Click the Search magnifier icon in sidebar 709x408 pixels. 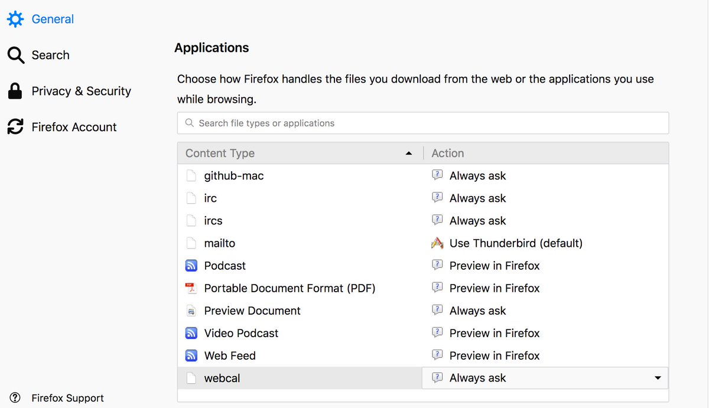(15, 55)
